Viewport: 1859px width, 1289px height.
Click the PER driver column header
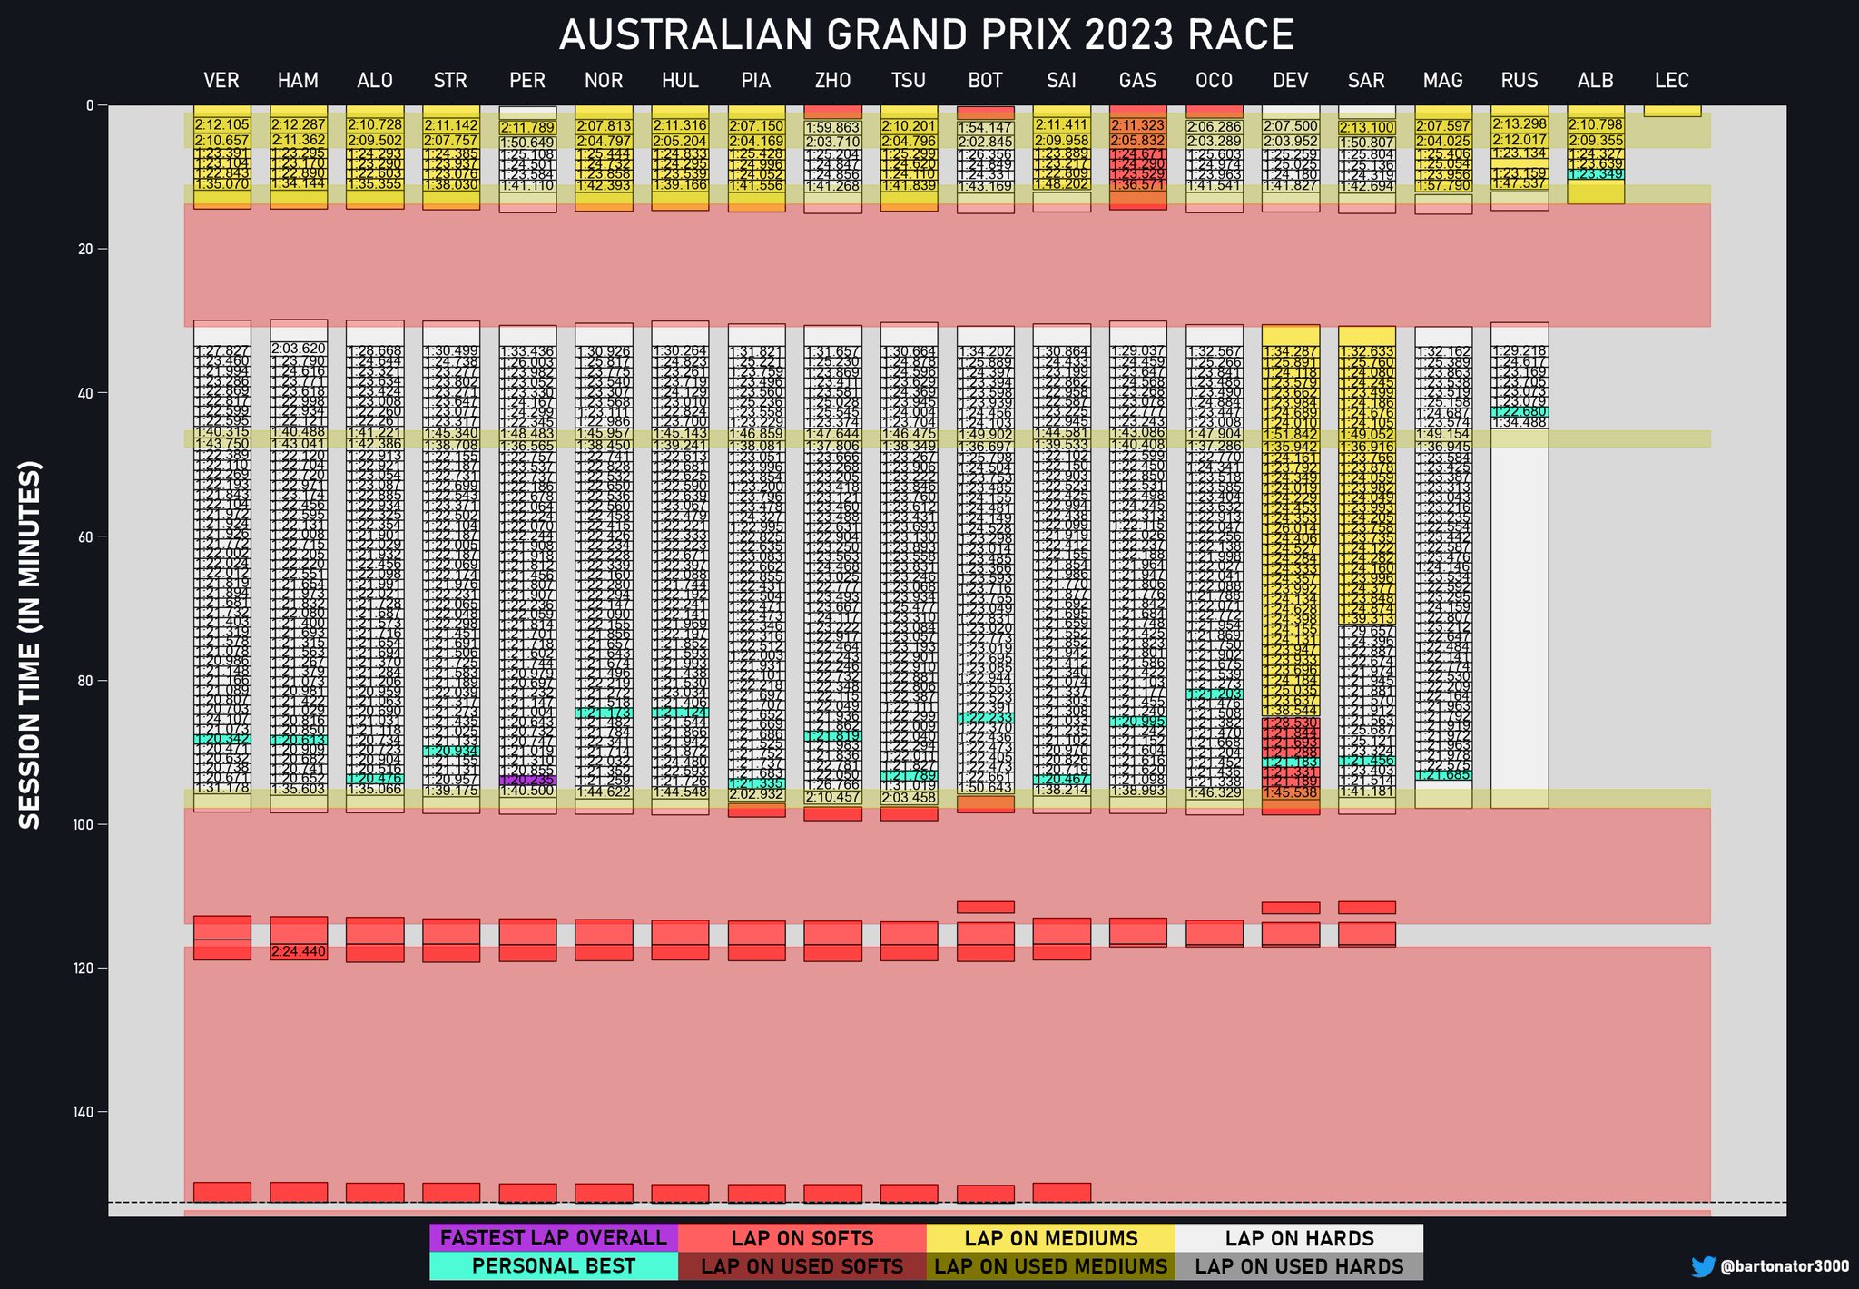point(527,81)
